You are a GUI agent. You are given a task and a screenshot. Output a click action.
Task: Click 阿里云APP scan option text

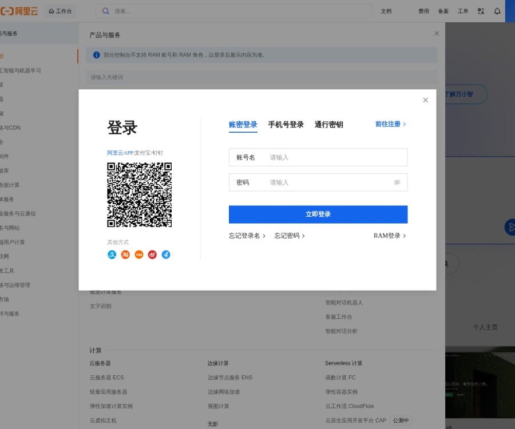click(x=120, y=153)
